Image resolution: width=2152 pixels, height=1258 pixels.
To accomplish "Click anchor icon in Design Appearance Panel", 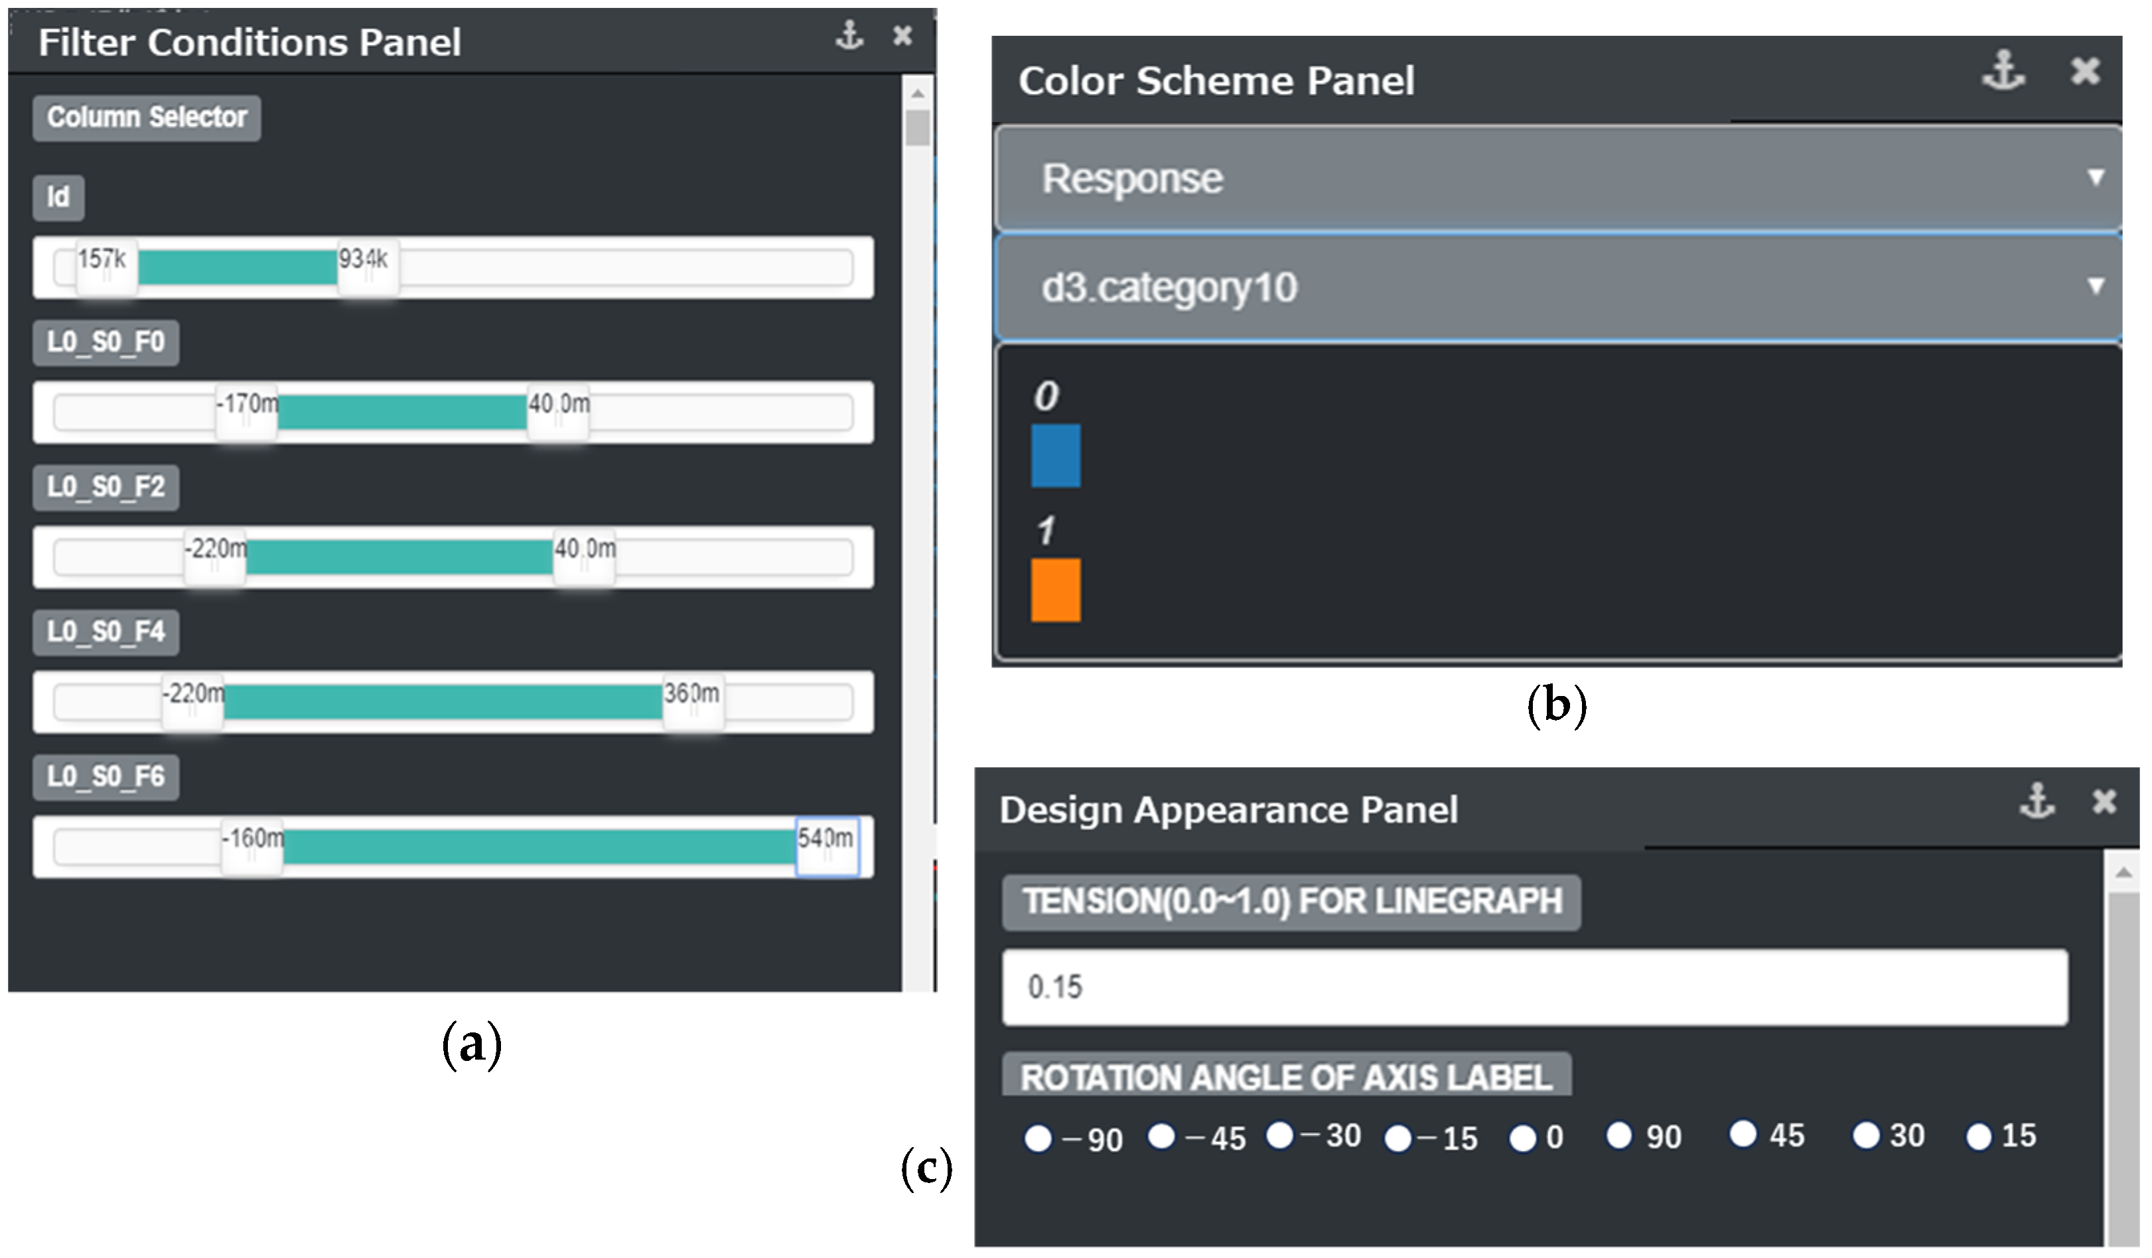I will point(2037,801).
